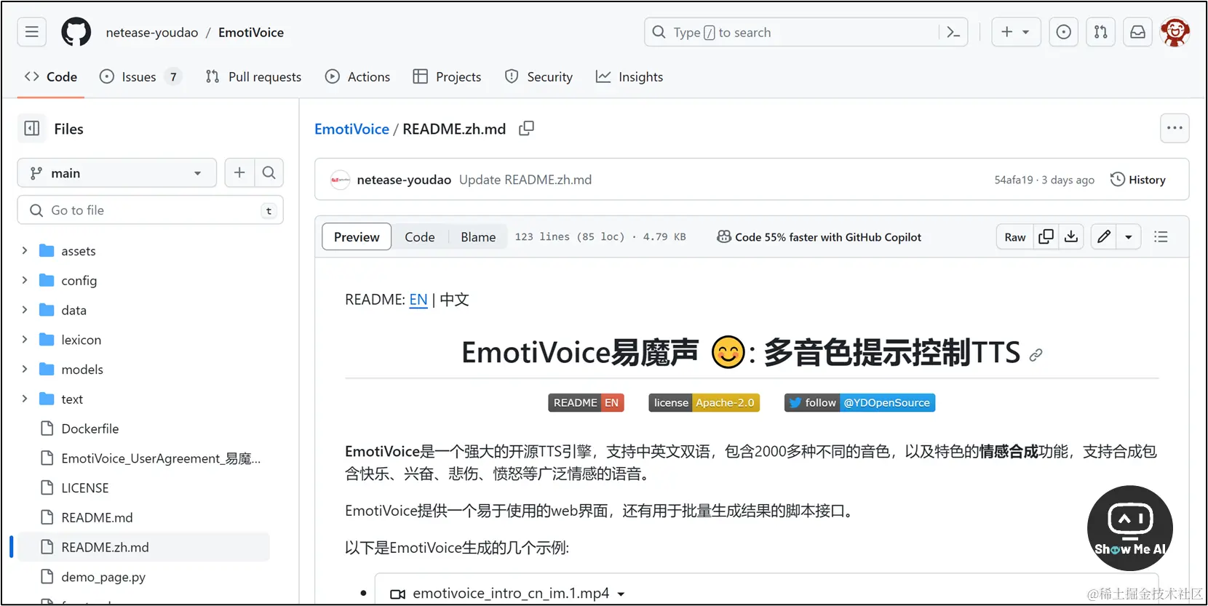This screenshot has width=1208, height=606.
Task: Click the Copilot icon banner
Action: 819,237
